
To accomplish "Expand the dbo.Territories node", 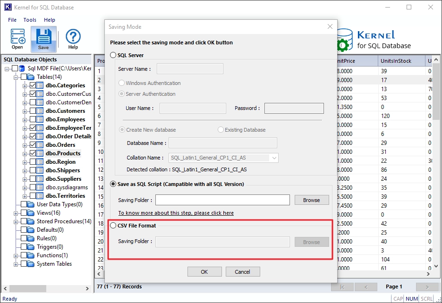I will tap(25, 196).
